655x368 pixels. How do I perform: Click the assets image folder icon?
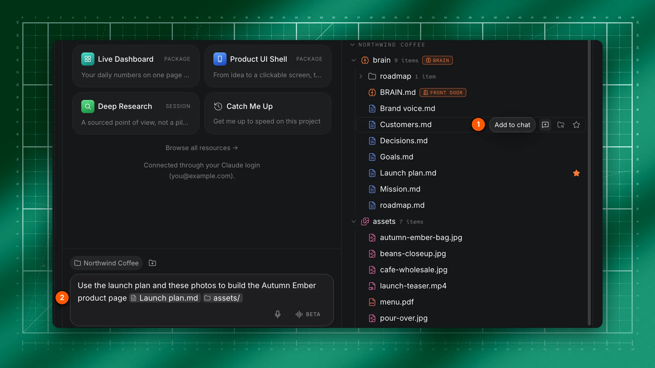point(365,221)
